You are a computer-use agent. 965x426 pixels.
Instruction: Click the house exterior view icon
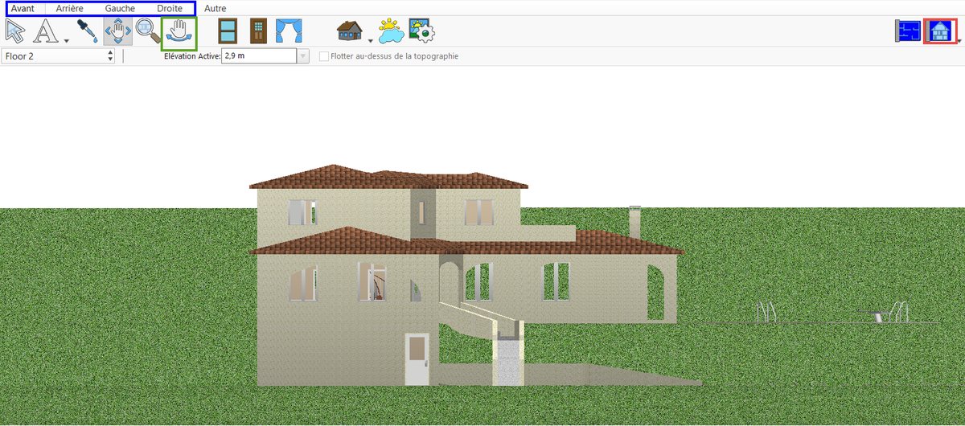click(x=350, y=31)
